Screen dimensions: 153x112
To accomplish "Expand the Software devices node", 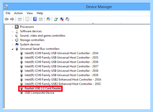I will coord(13,31).
